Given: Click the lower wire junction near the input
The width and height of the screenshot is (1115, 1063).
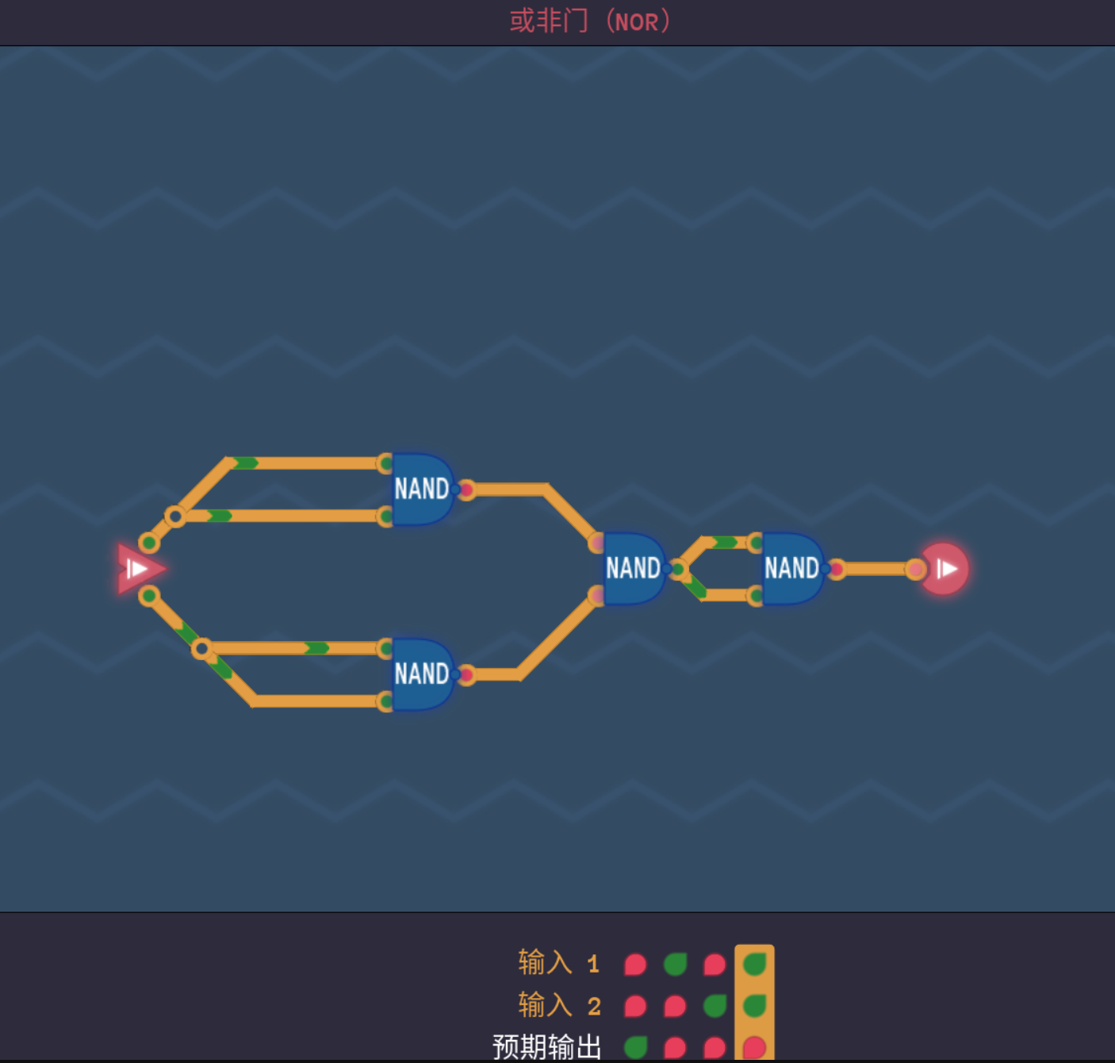Looking at the screenshot, I should [202, 649].
